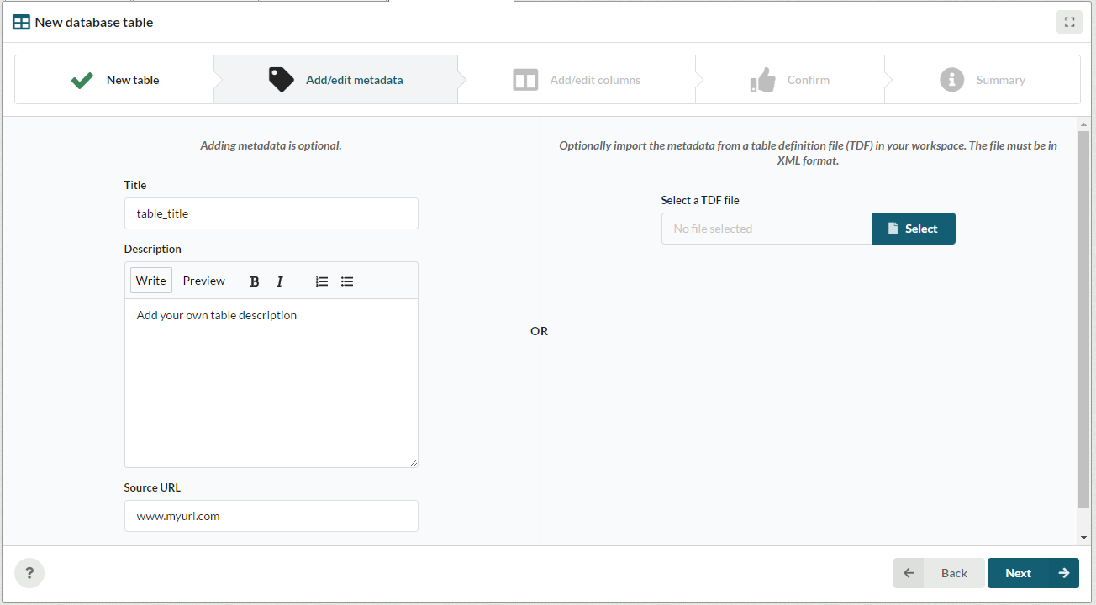Insert a bulleted list in description
Screen dimensions: 1096x605
point(347,281)
